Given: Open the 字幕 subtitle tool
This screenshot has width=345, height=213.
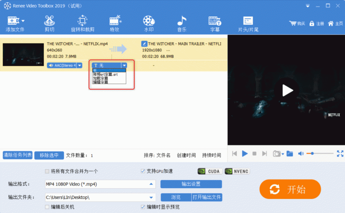Looking at the screenshot, I should click(x=215, y=24).
